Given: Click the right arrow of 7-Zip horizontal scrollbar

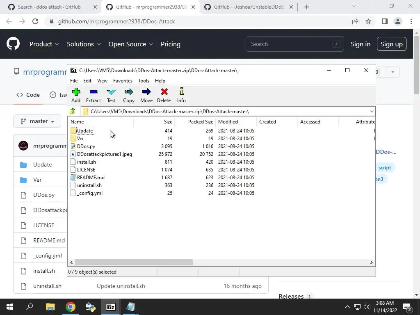Looking at the screenshot, I should [x=371, y=262].
